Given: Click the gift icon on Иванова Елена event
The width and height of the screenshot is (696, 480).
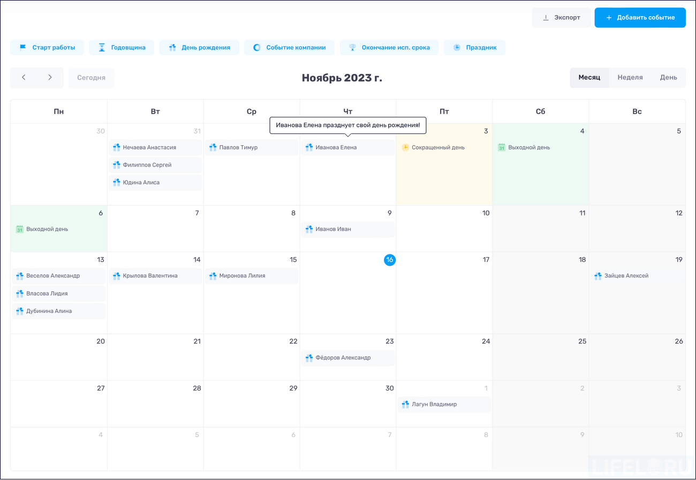Looking at the screenshot, I should (x=309, y=147).
